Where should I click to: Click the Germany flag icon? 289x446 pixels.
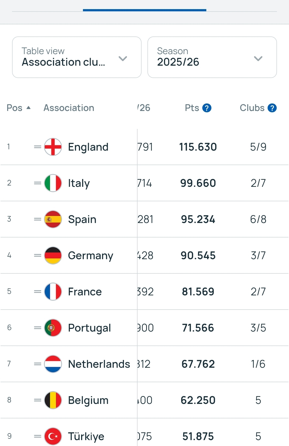coord(53,255)
